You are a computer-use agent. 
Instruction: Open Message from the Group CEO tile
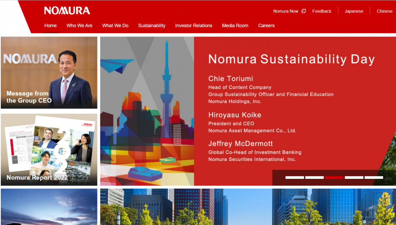49,73
